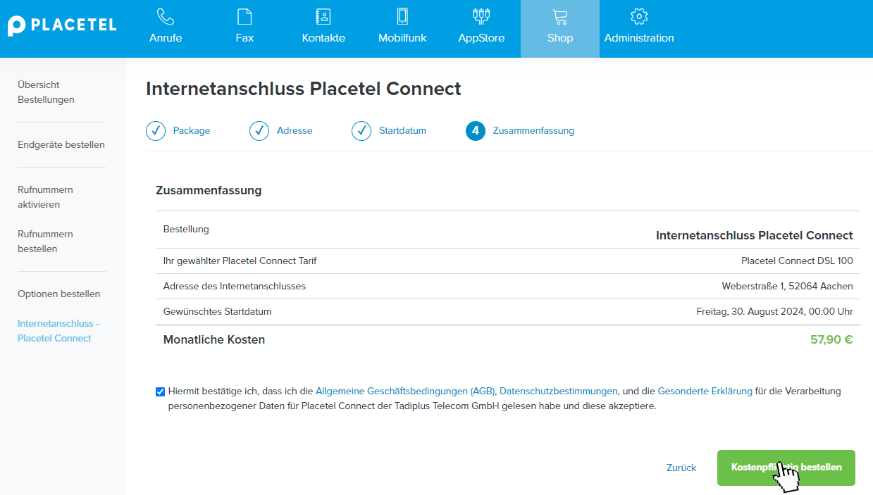Open the Kontakte address book icon
The width and height of the screenshot is (873, 495).
coord(323,16)
